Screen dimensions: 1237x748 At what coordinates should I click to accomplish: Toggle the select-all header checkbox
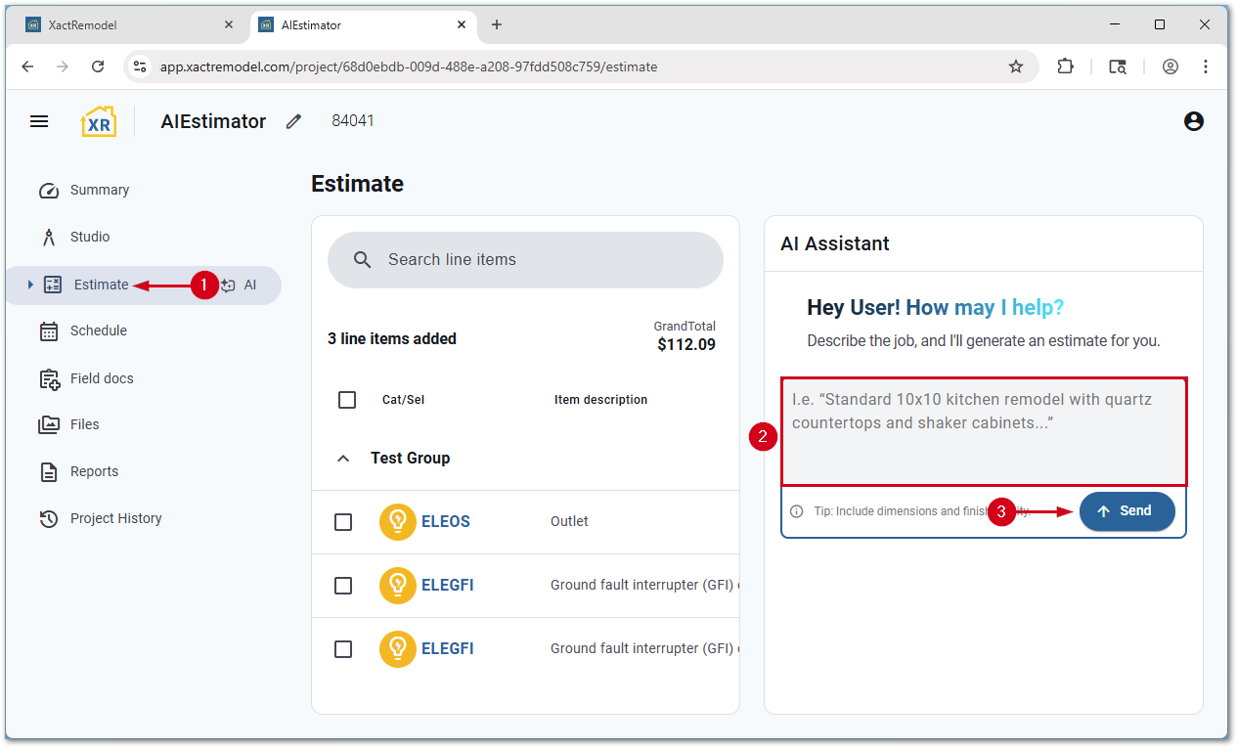tap(347, 400)
